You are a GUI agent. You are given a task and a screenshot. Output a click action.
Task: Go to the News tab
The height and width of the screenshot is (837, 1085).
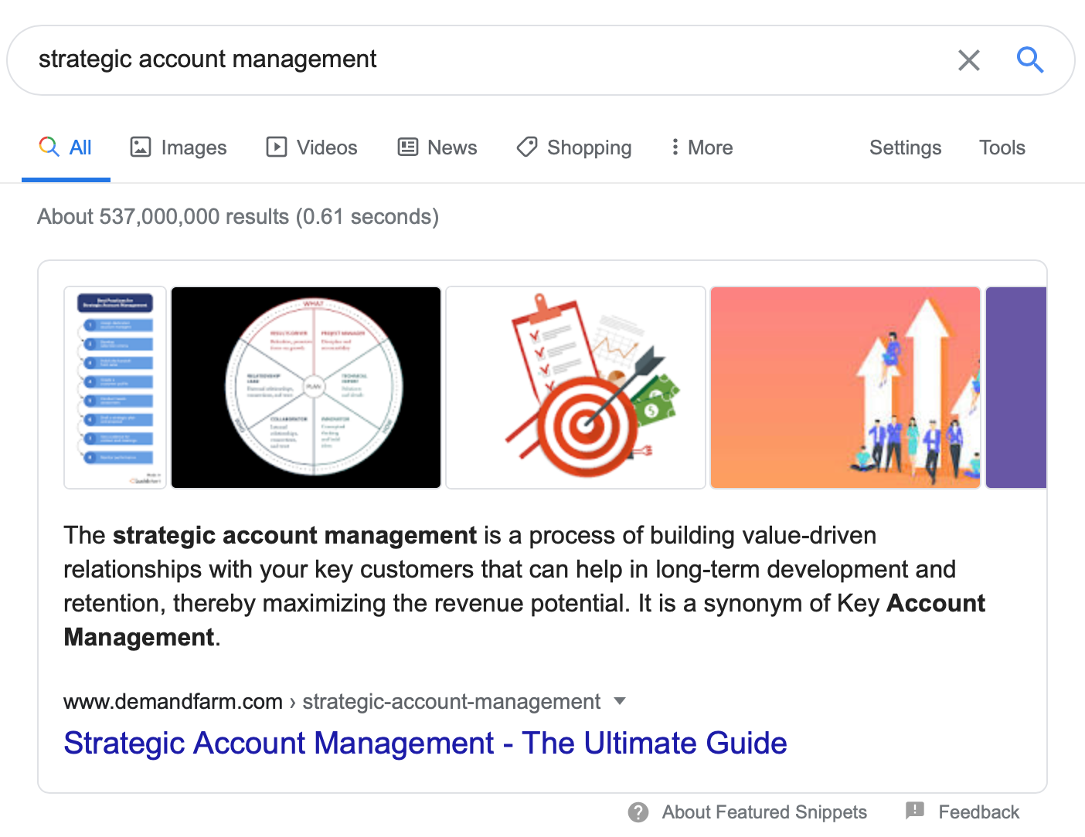pyautogui.click(x=437, y=147)
